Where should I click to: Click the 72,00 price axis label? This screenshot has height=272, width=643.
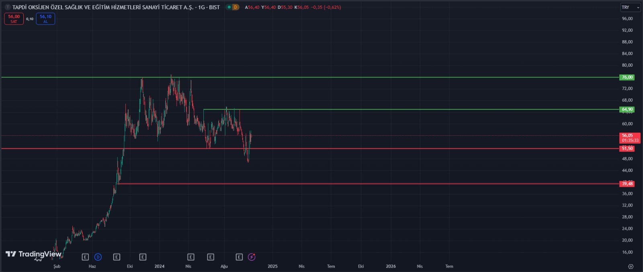[627, 88]
